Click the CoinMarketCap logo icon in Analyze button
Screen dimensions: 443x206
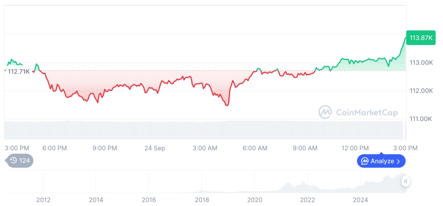[365, 161]
